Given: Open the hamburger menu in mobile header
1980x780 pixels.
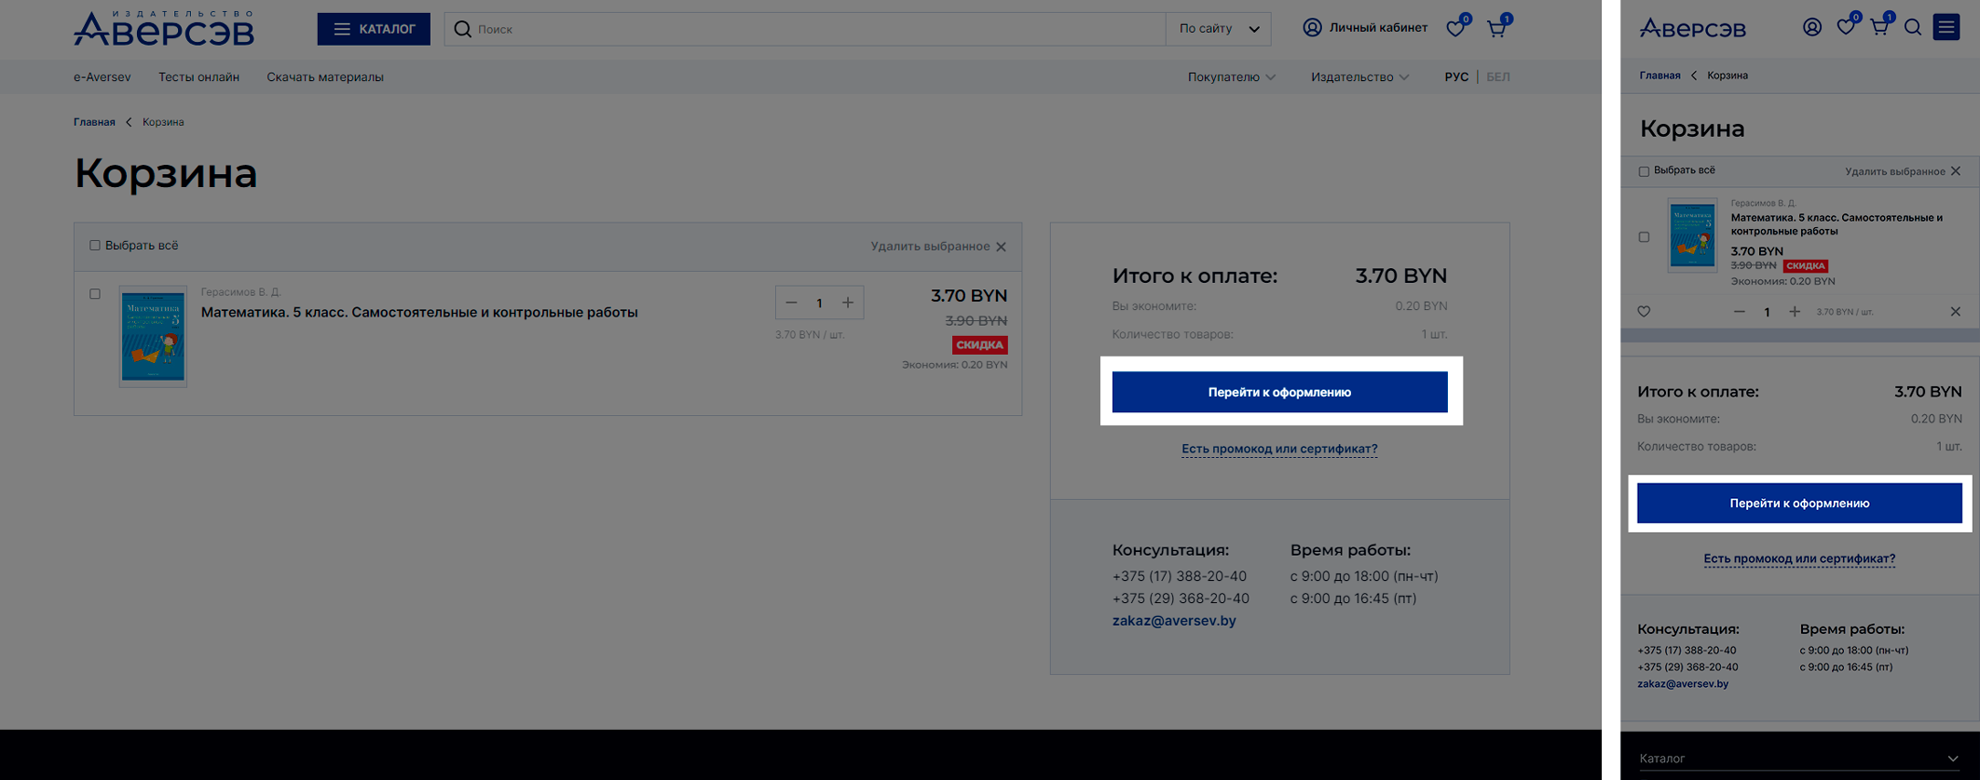Looking at the screenshot, I should click(1946, 28).
